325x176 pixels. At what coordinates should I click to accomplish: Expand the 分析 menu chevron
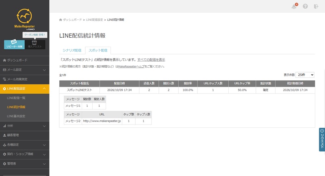click(44, 126)
